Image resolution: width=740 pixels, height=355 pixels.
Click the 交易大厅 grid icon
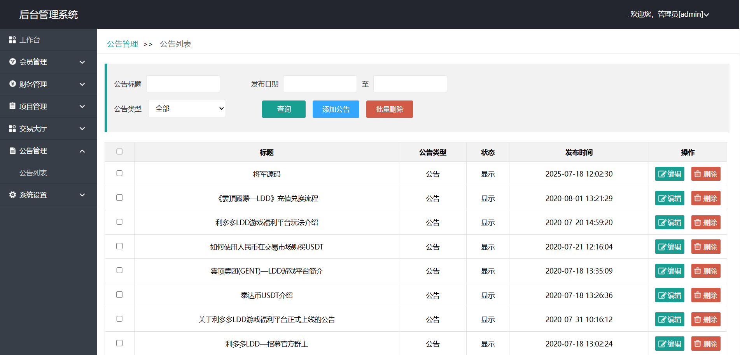(x=12, y=128)
